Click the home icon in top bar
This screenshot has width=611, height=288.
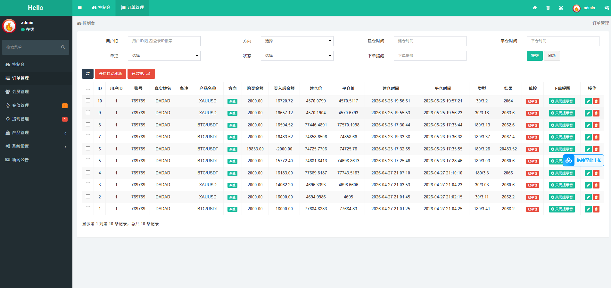(x=535, y=8)
